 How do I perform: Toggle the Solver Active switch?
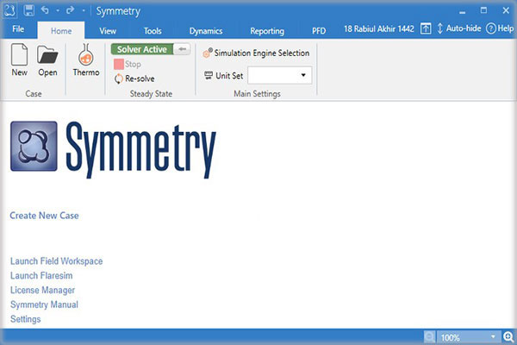click(142, 49)
